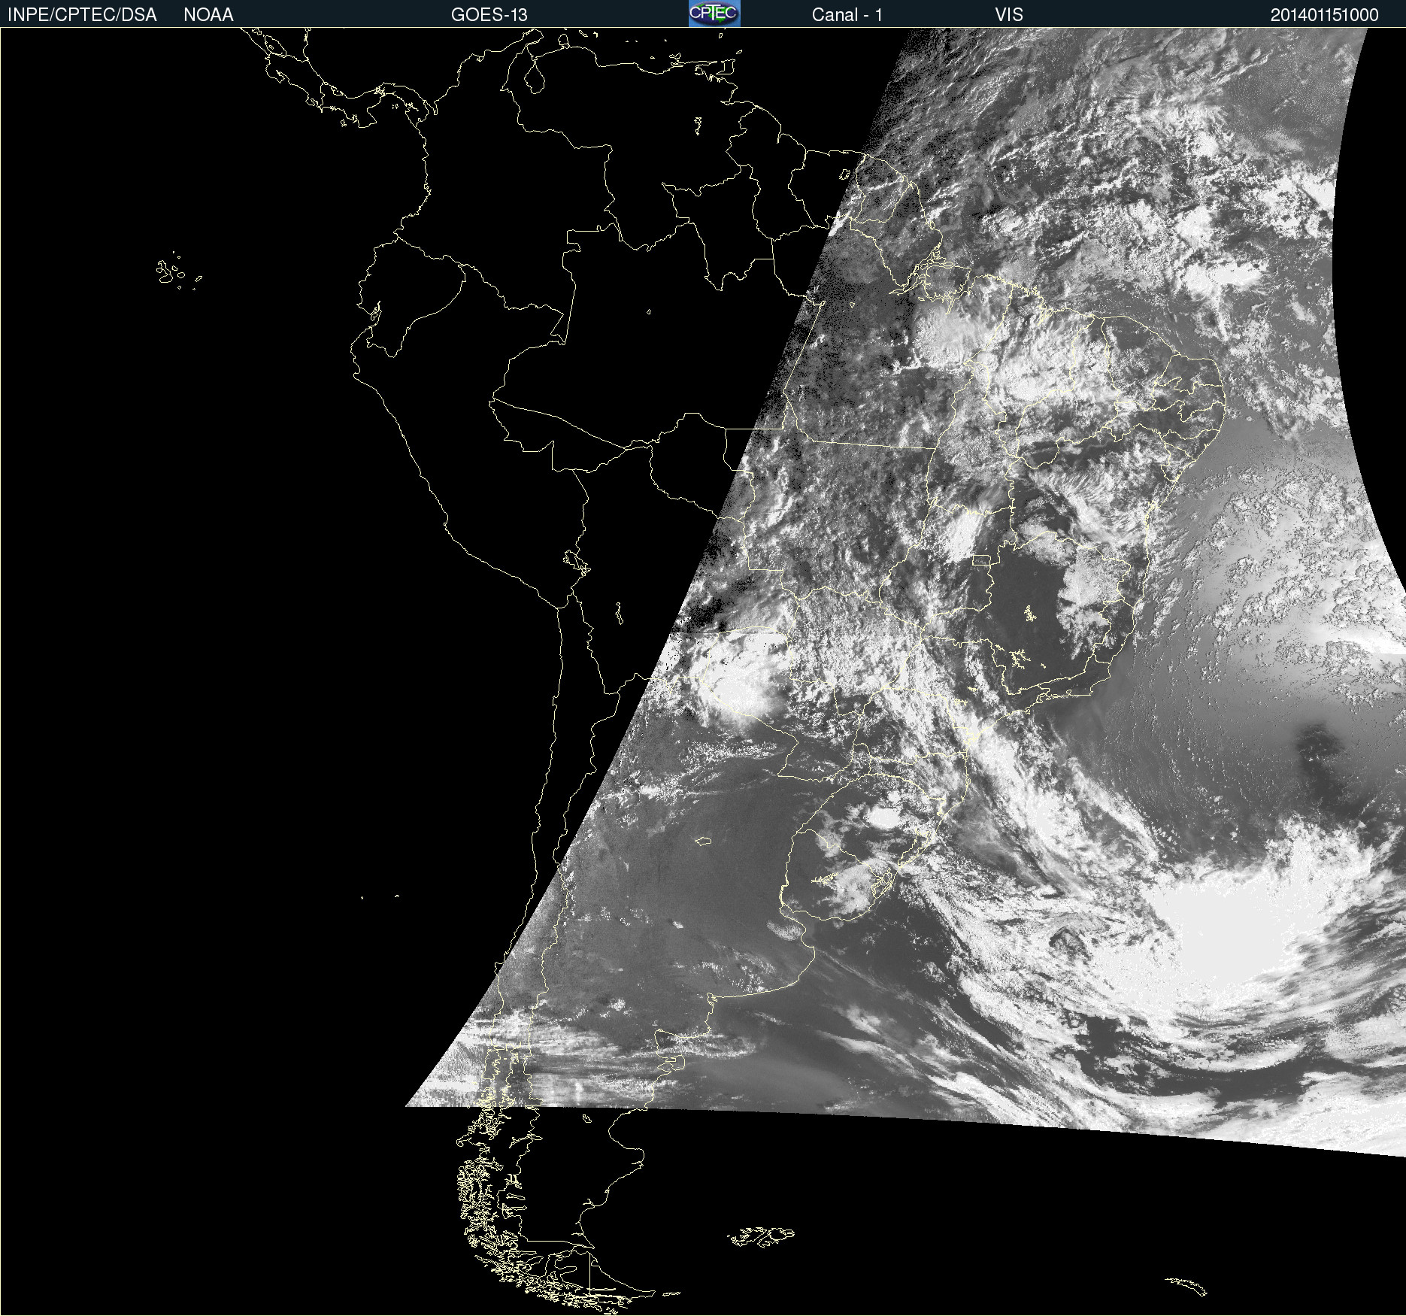Click the Lake Titicaca outline on the map
Viewport: 1406px width, 1316px height.
coord(576,561)
